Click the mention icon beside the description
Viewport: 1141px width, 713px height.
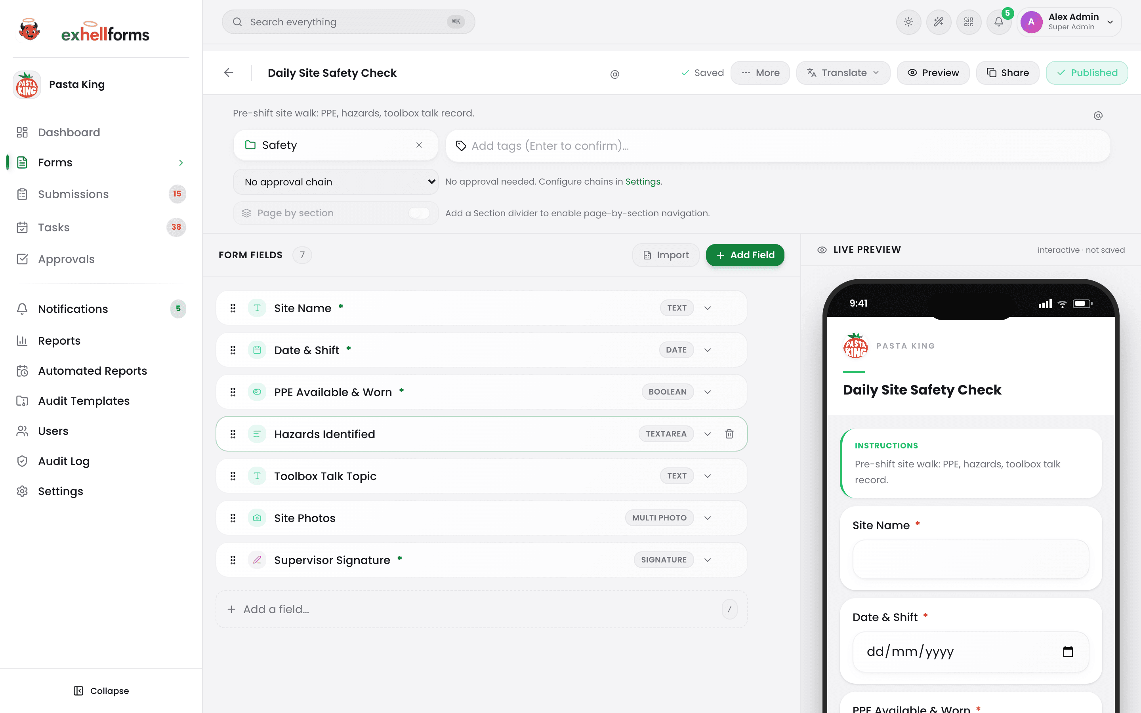[x=1098, y=116]
